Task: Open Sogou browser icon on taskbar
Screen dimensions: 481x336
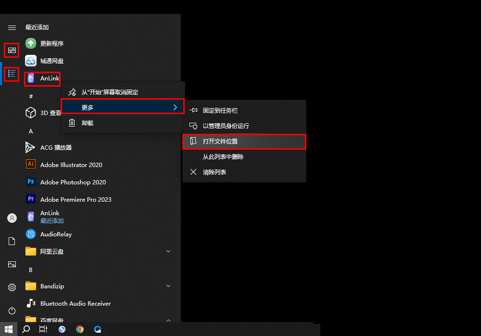Action: [x=62, y=329]
